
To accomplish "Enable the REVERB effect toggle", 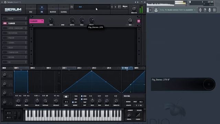I will coord(5,57).
